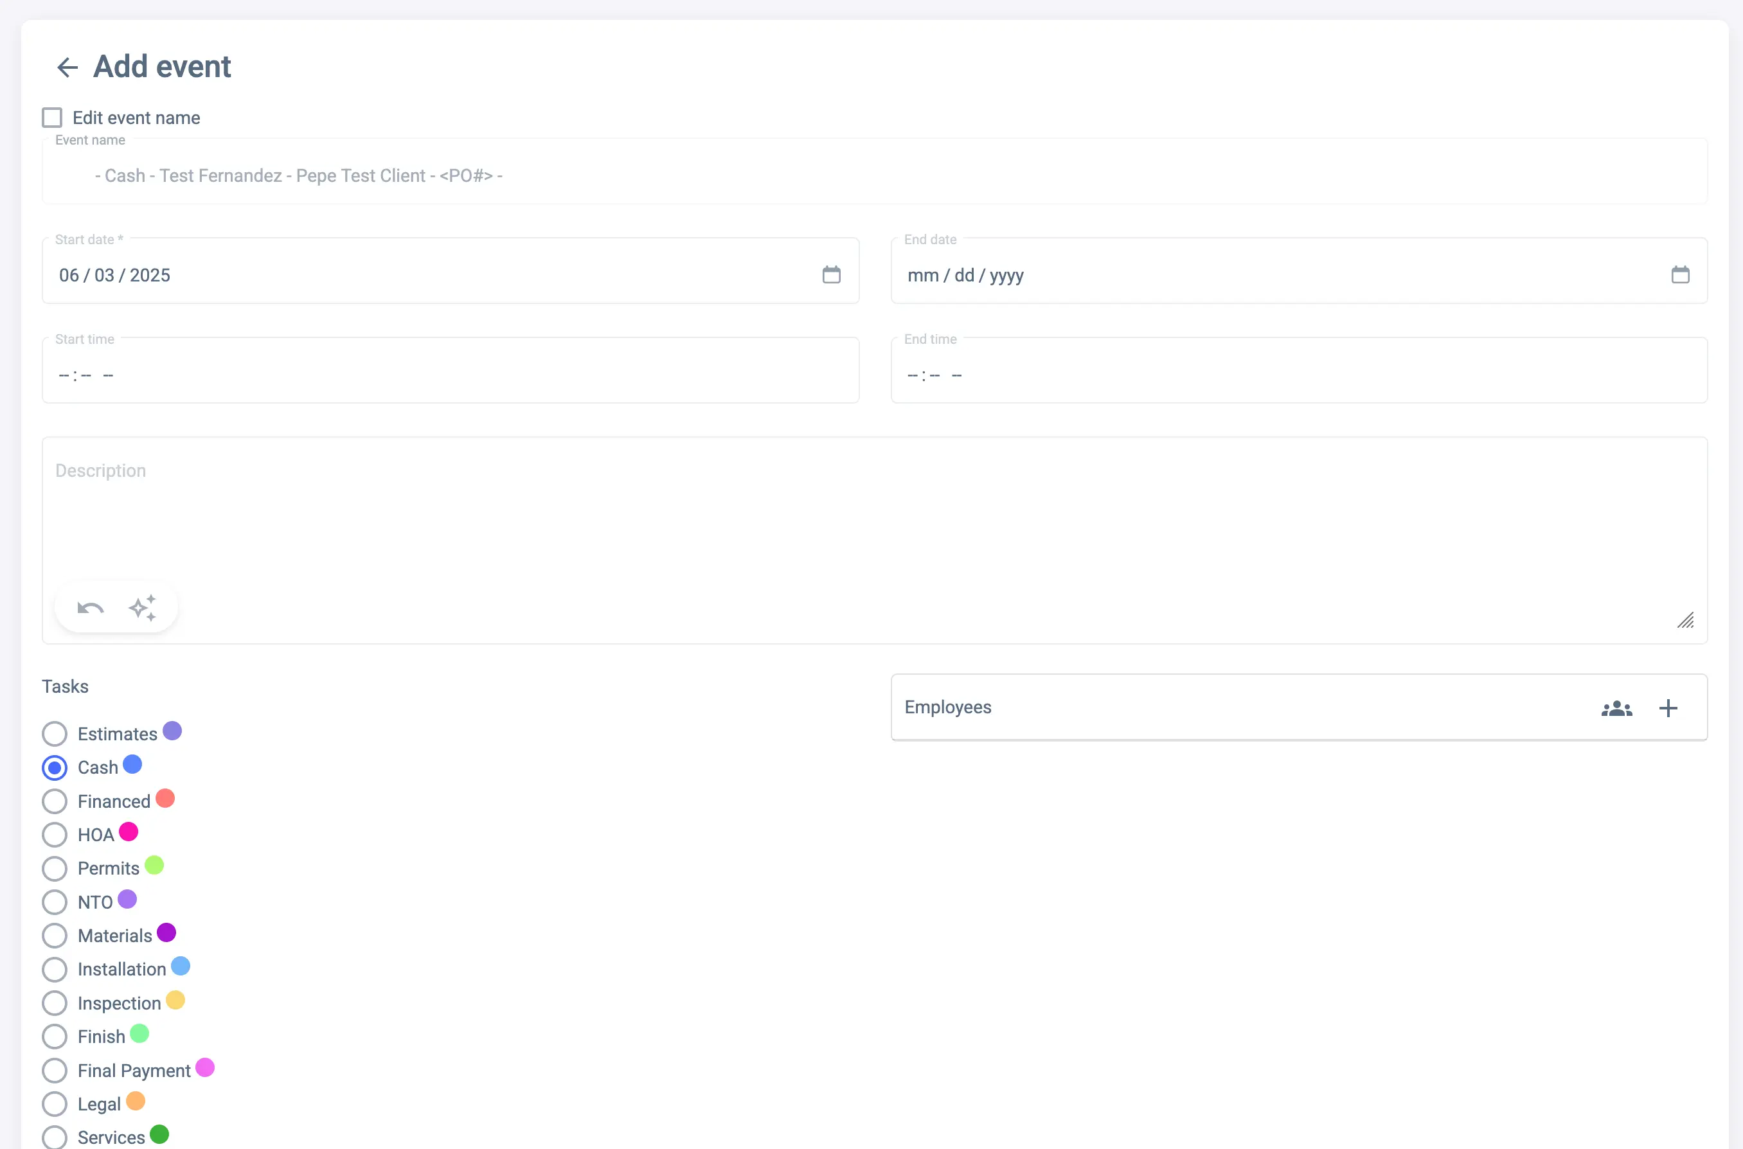Click the Start time input field
The height and width of the screenshot is (1149, 1743).
click(450, 375)
